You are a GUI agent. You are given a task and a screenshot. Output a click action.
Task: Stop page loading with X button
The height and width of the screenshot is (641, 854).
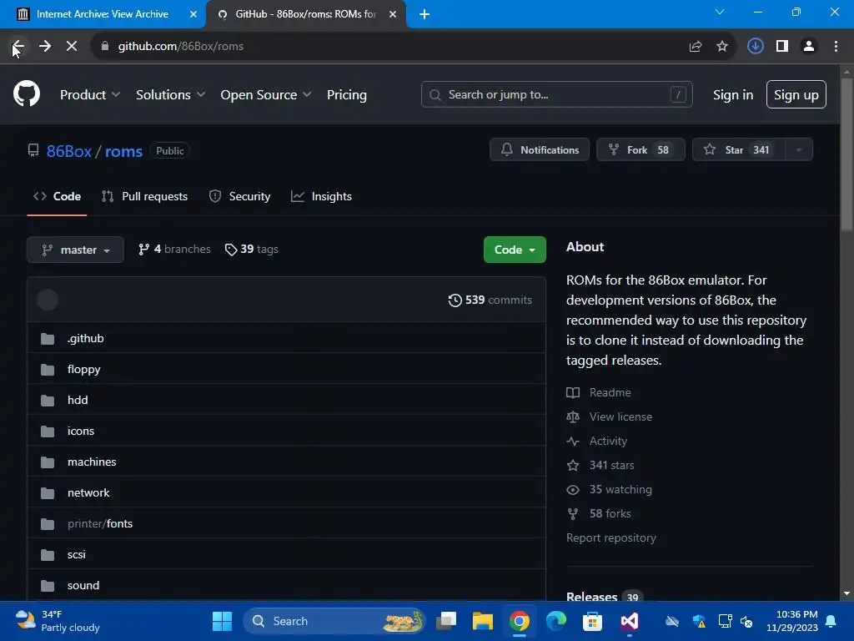pyautogui.click(x=72, y=47)
